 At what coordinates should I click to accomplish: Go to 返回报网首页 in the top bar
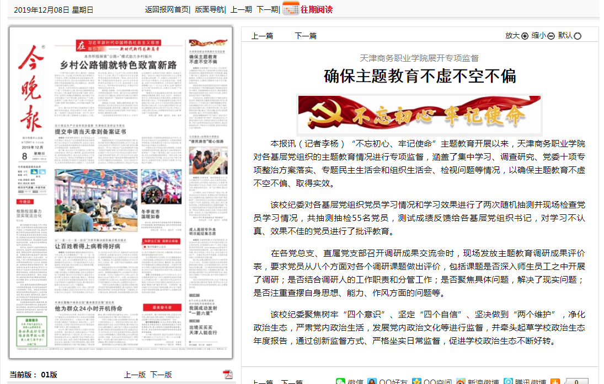(x=167, y=9)
